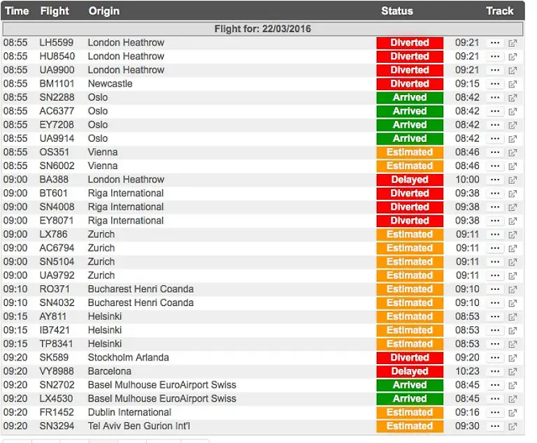This screenshot has width=537, height=443.
Task: Sort by the Time column header
Action: [16, 11]
